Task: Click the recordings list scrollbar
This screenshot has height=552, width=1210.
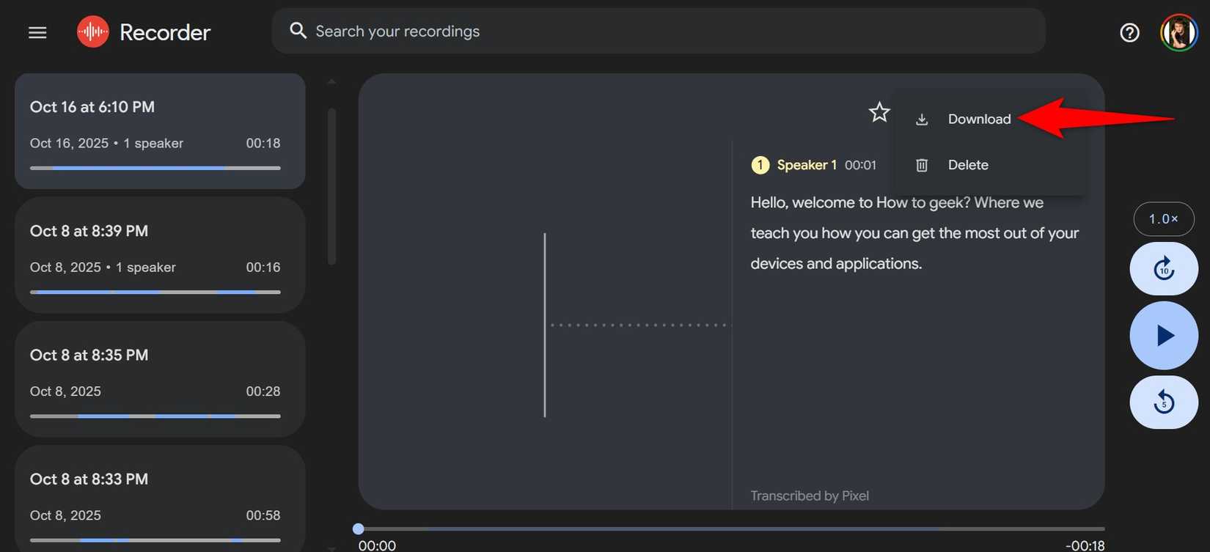Action: click(331, 186)
